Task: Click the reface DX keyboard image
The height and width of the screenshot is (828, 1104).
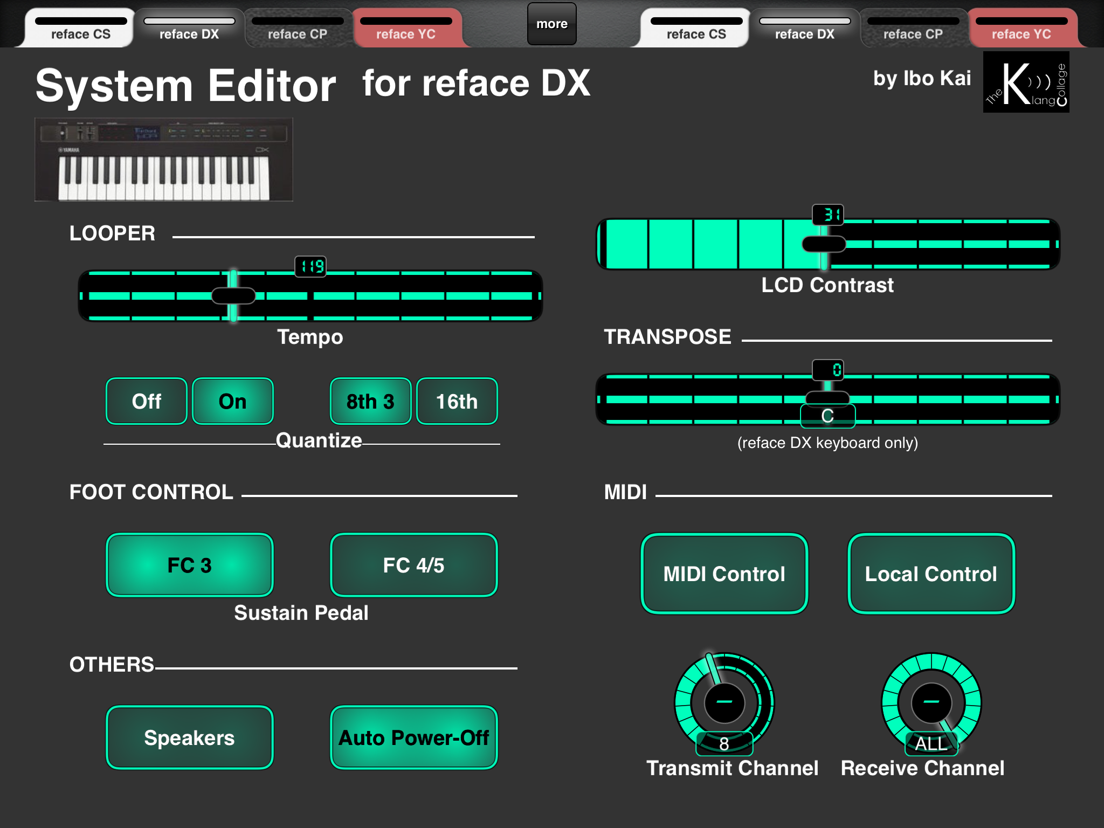Action: [164, 160]
